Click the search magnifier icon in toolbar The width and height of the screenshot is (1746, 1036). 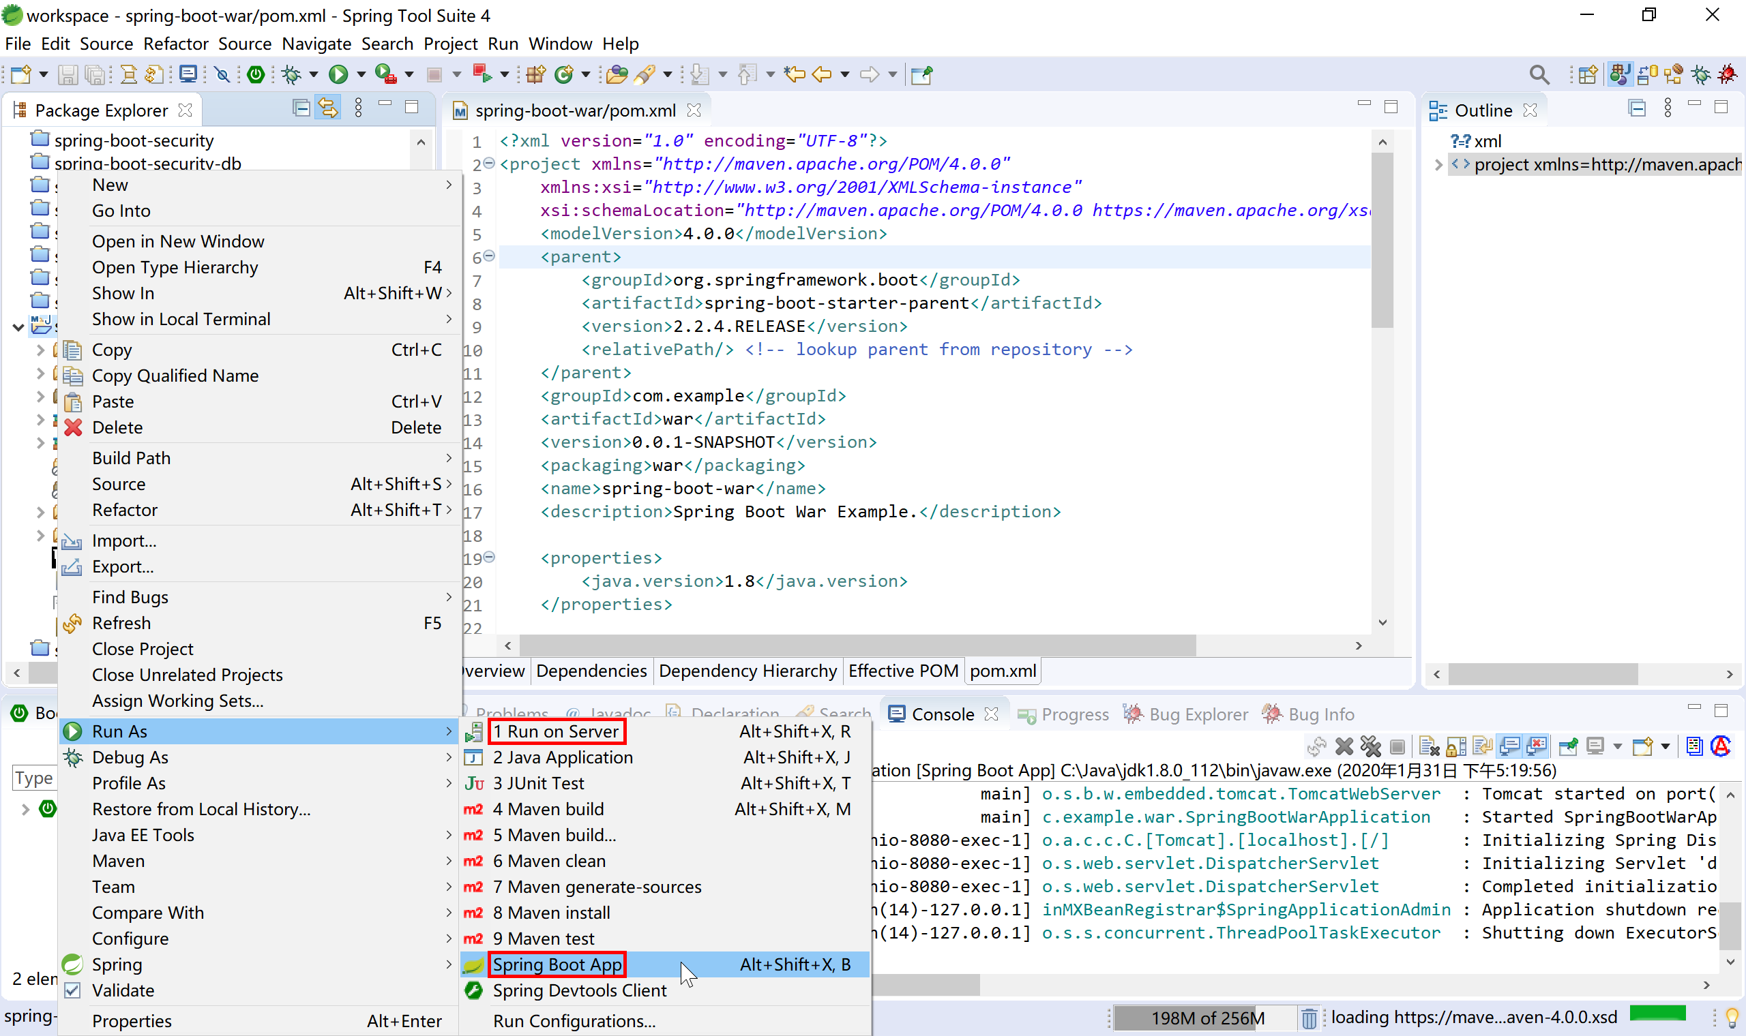pos(1539,74)
